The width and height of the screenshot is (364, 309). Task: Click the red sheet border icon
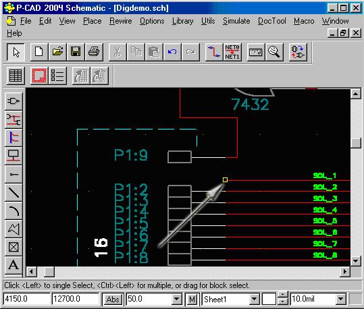pyautogui.click(x=39, y=76)
